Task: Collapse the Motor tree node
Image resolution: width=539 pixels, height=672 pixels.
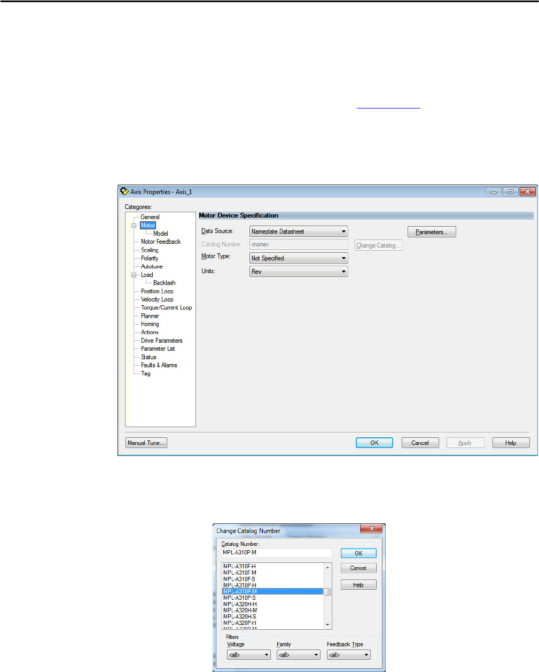Action: tap(134, 226)
